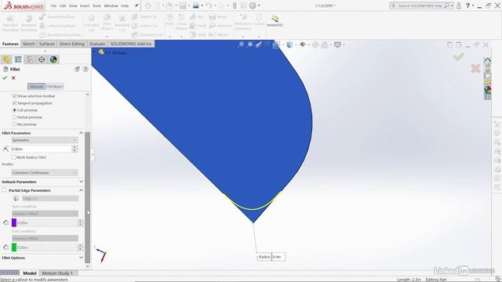Open the Symmetric fillet method dropdown
The image size is (502, 282).
(x=45, y=140)
